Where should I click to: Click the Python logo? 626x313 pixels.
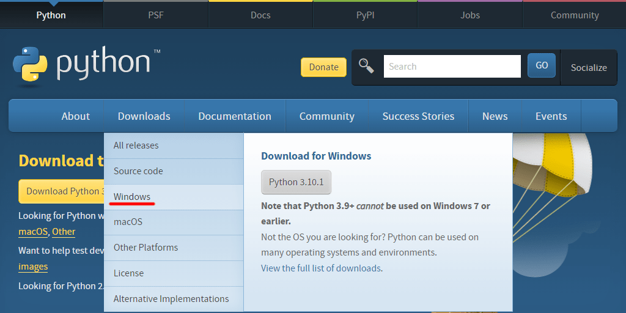tap(86, 64)
